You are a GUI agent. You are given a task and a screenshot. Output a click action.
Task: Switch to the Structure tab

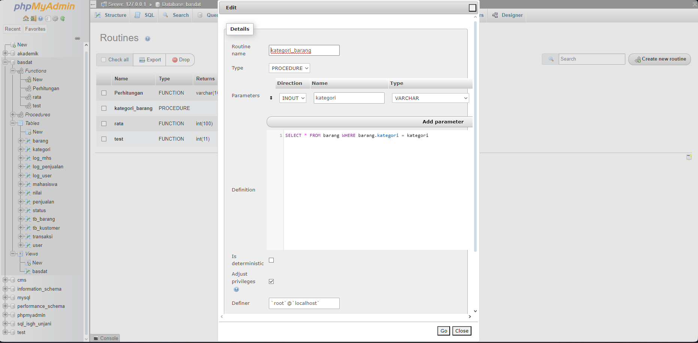pos(111,15)
